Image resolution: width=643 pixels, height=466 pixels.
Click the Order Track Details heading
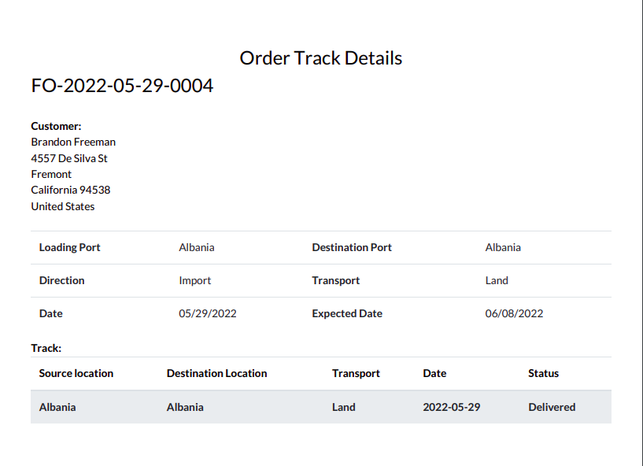coord(320,57)
